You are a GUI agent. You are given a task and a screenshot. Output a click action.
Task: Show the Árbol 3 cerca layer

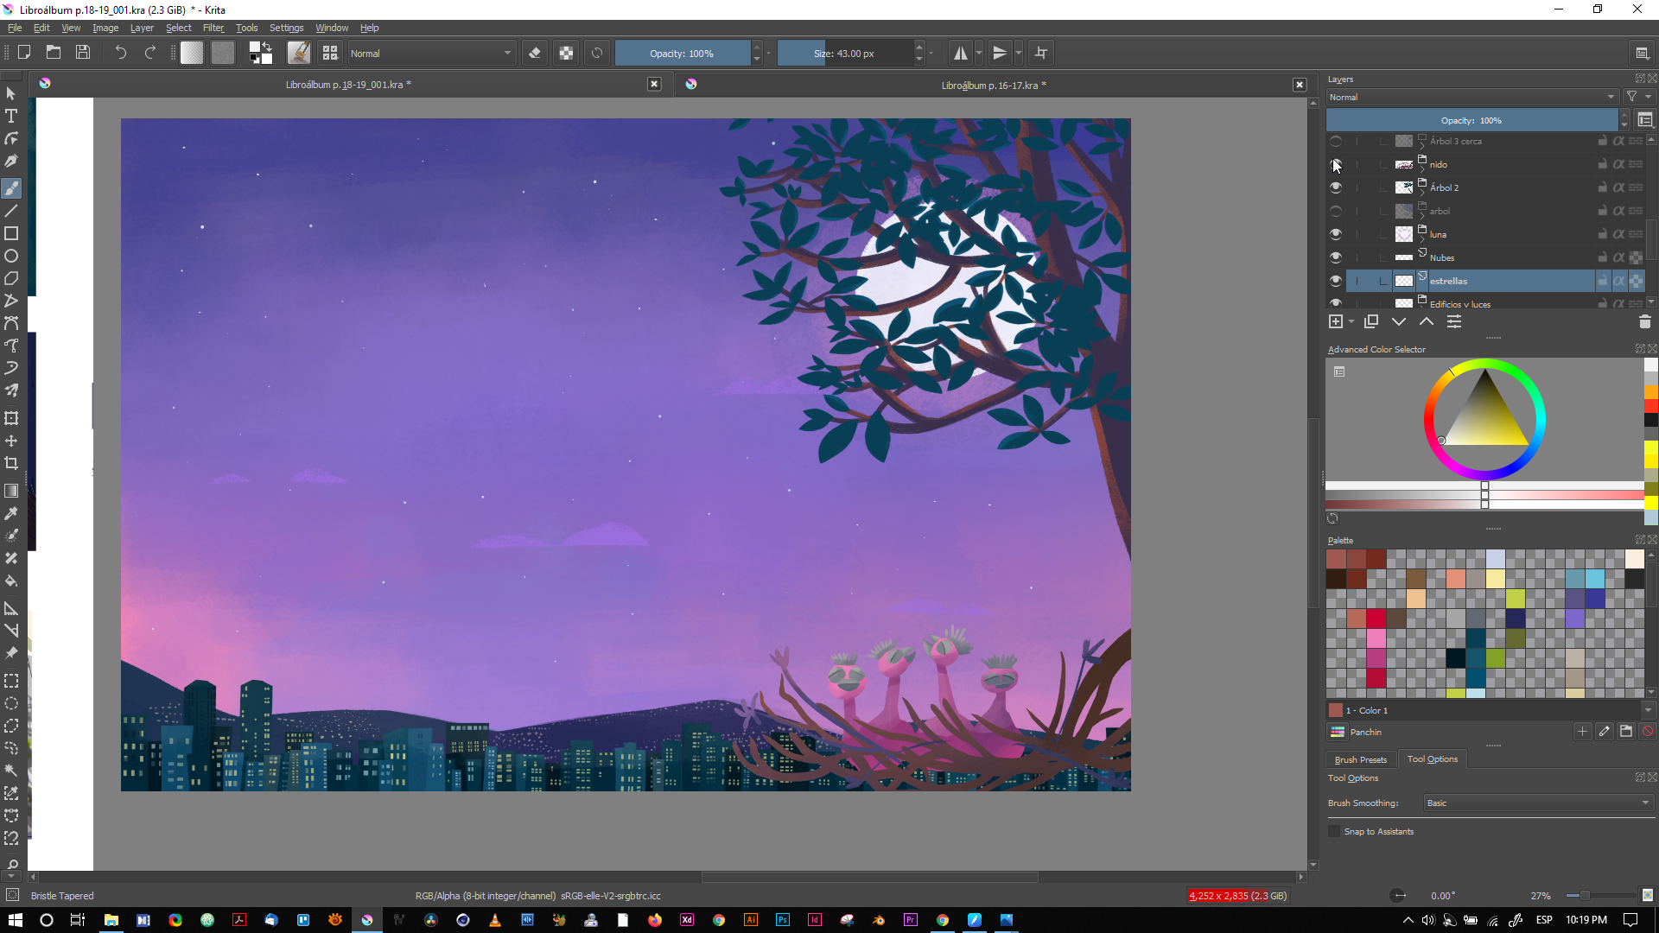1336,141
